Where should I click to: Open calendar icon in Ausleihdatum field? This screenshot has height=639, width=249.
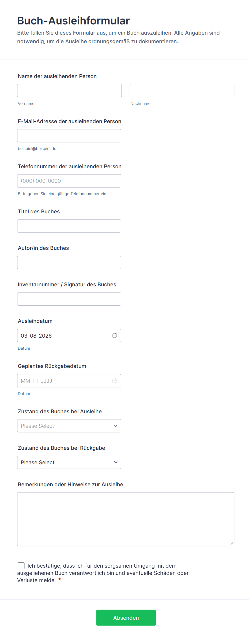click(115, 335)
